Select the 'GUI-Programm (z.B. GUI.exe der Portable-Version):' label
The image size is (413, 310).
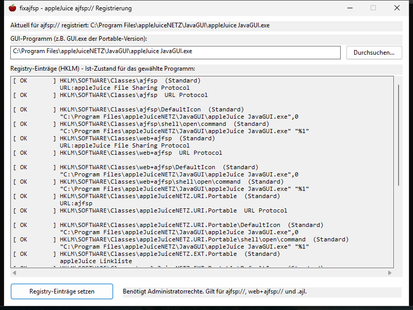79,39
